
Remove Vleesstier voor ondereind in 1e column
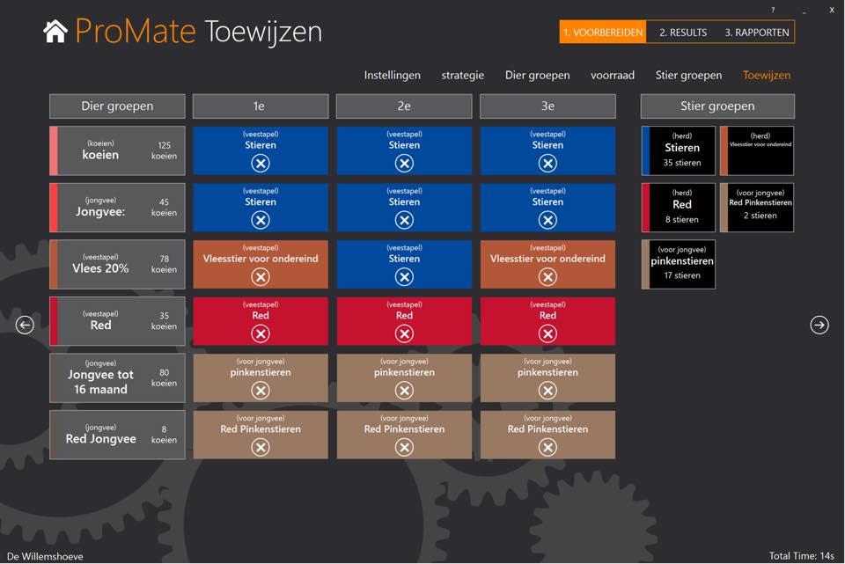tap(261, 277)
